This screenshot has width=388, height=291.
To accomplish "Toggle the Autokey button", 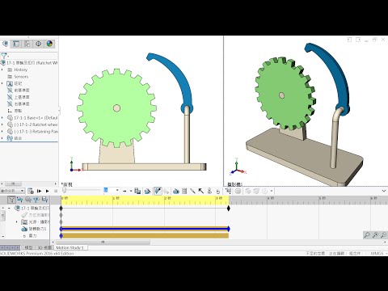I will click(x=158, y=191).
